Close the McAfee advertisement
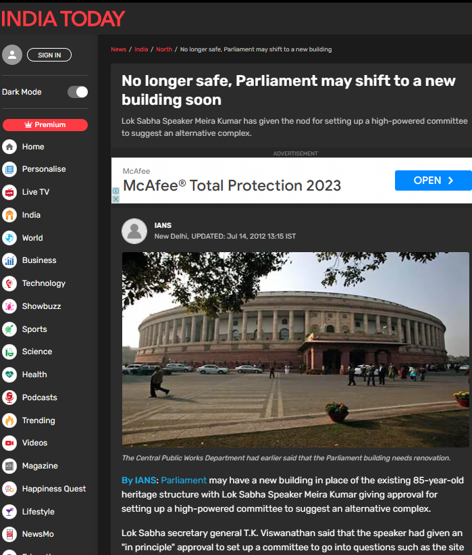Screen dimensions: 472x555 pos(115,199)
